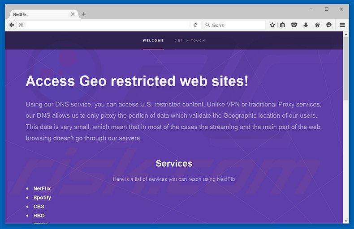Reload the current page
Image resolution: width=354 pixels, height=229 pixels.
tap(195, 25)
